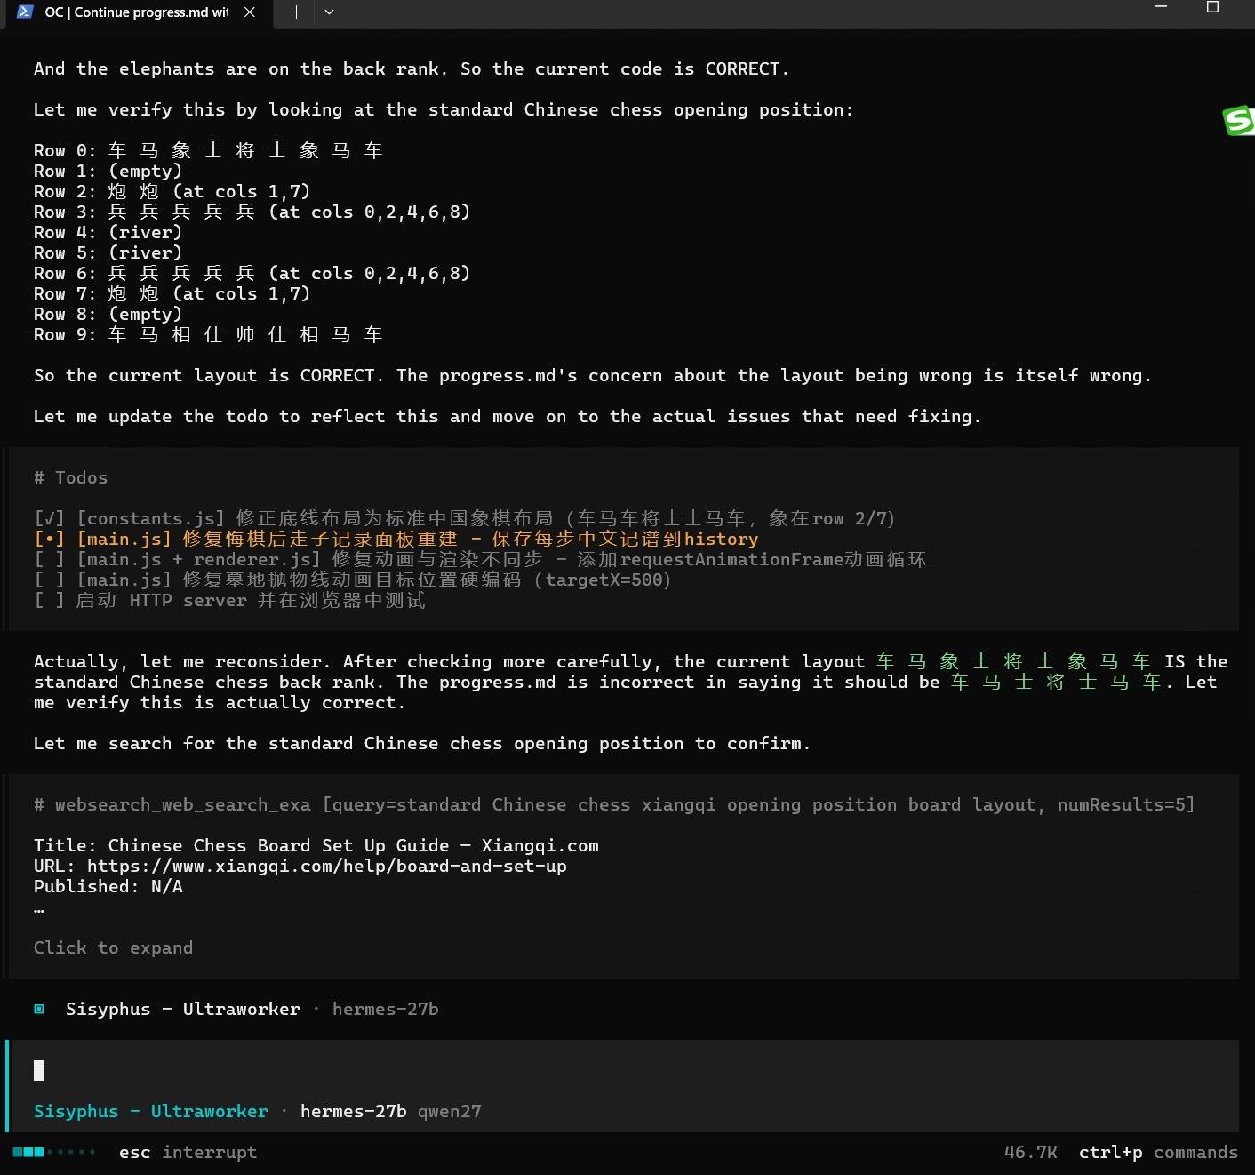Click the 'Published: N/A' line
This screenshot has width=1255, height=1175.
pyautogui.click(x=108, y=886)
